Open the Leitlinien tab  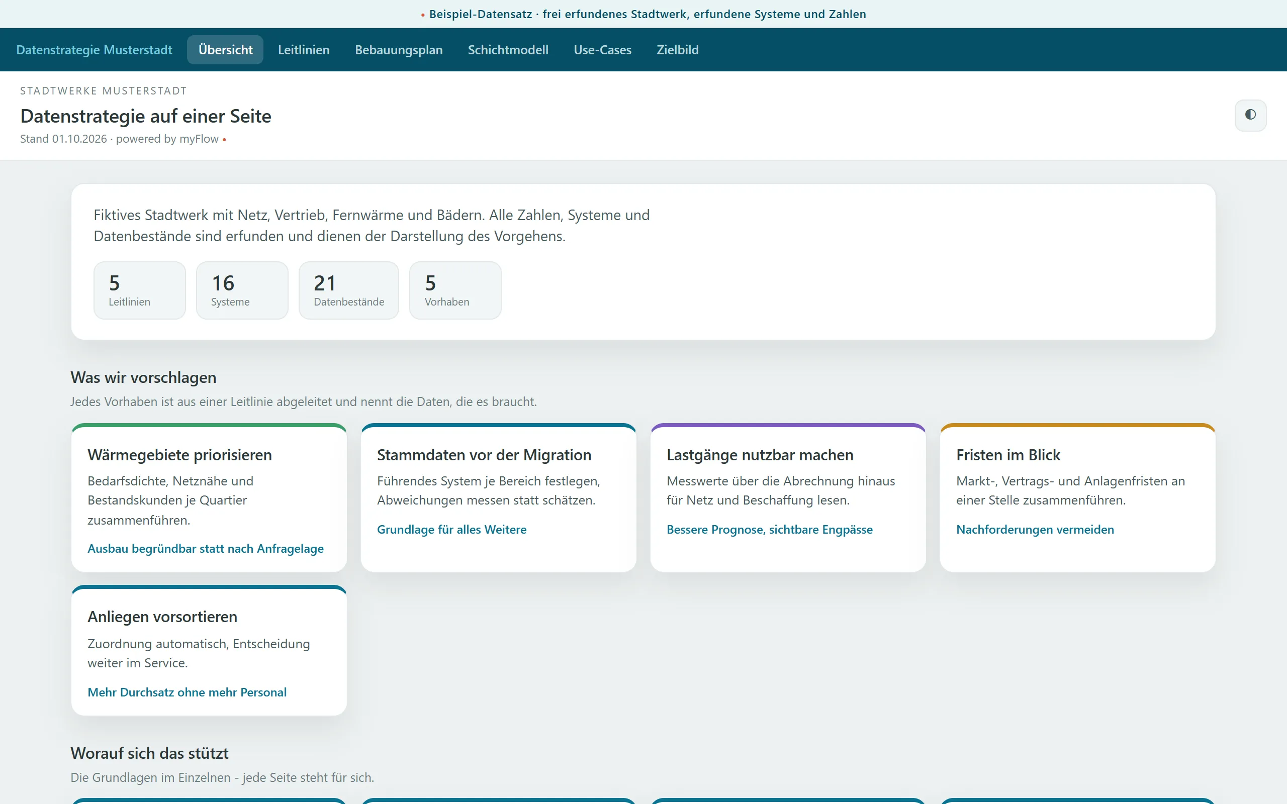[x=304, y=50]
